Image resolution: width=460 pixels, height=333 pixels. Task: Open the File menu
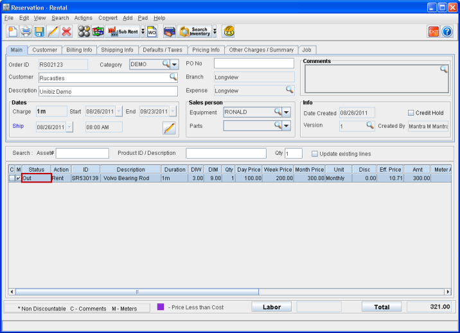(x=9, y=18)
